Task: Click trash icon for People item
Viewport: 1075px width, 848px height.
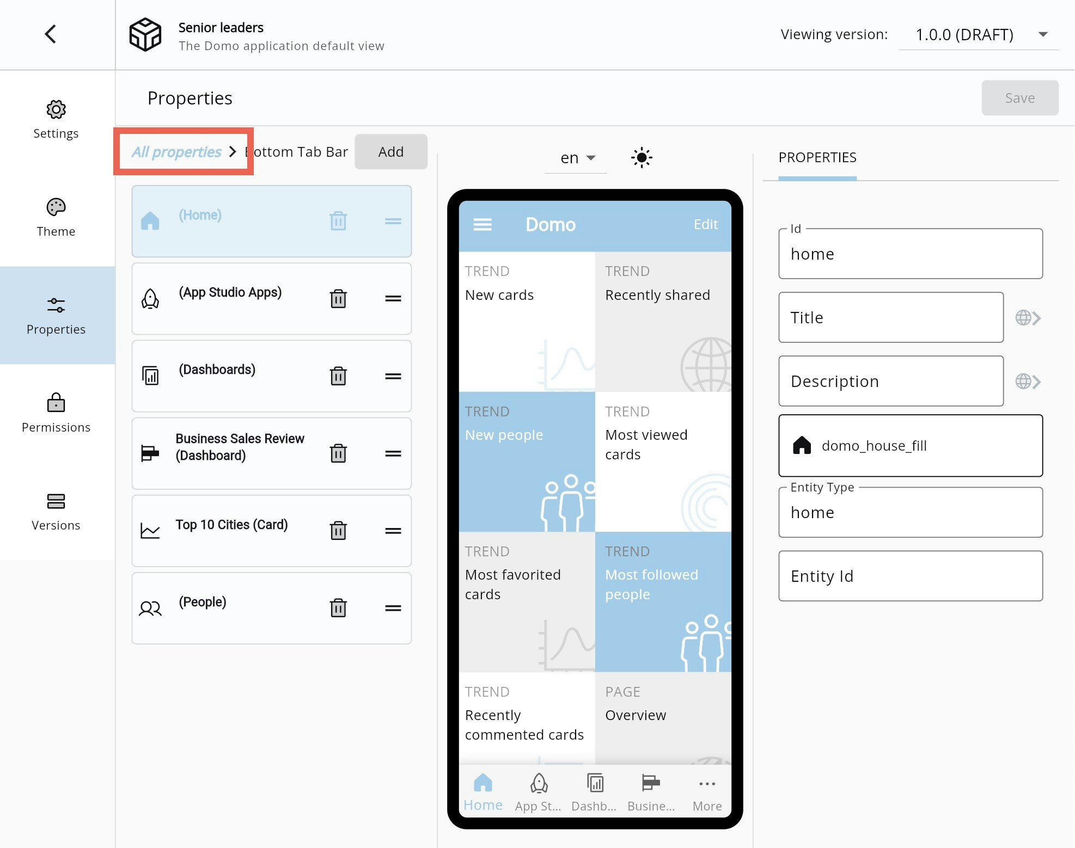Action: (x=338, y=607)
